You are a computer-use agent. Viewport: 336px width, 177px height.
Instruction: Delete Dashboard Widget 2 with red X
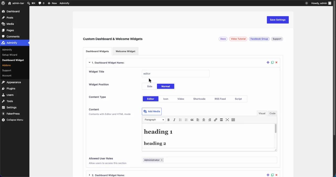pos(276,175)
